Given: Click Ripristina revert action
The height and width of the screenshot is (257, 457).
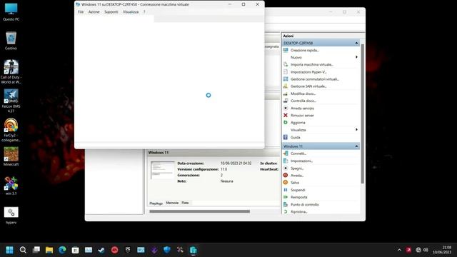Looking at the screenshot, I should [x=298, y=212].
